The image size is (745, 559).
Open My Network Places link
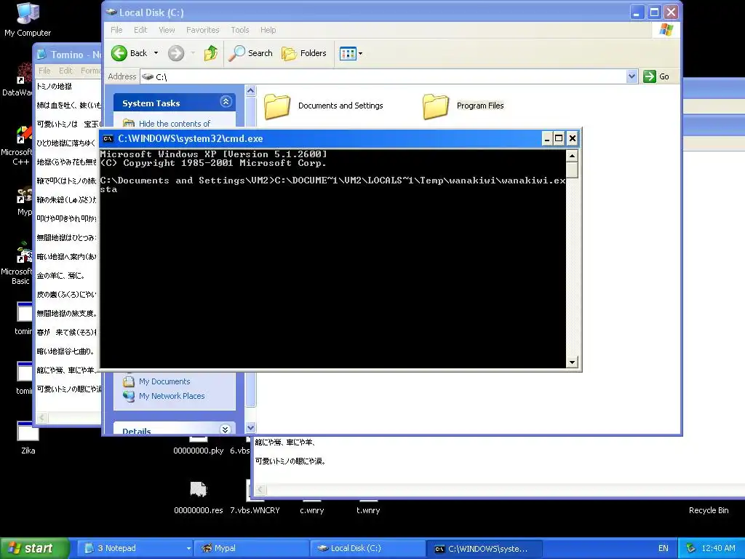[172, 396]
